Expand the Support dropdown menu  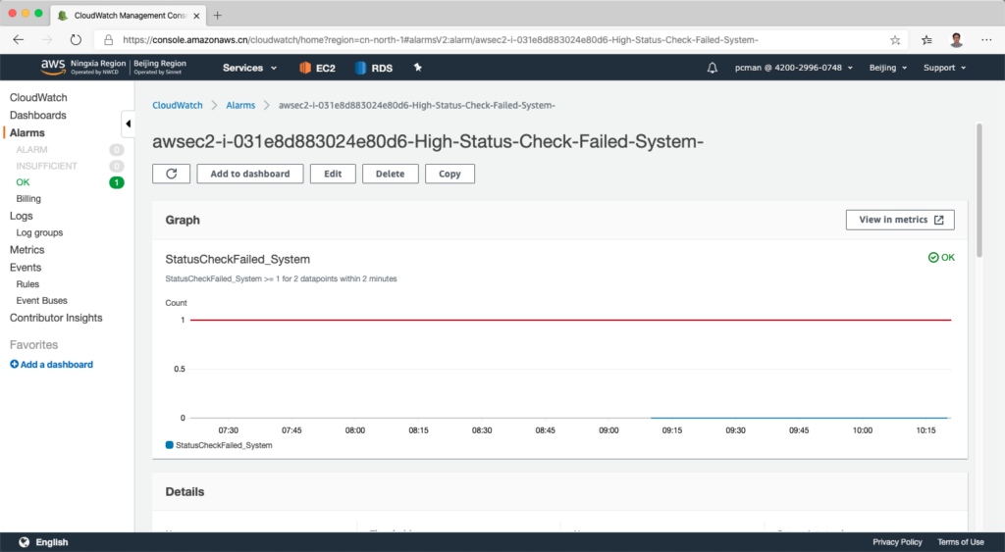point(944,68)
